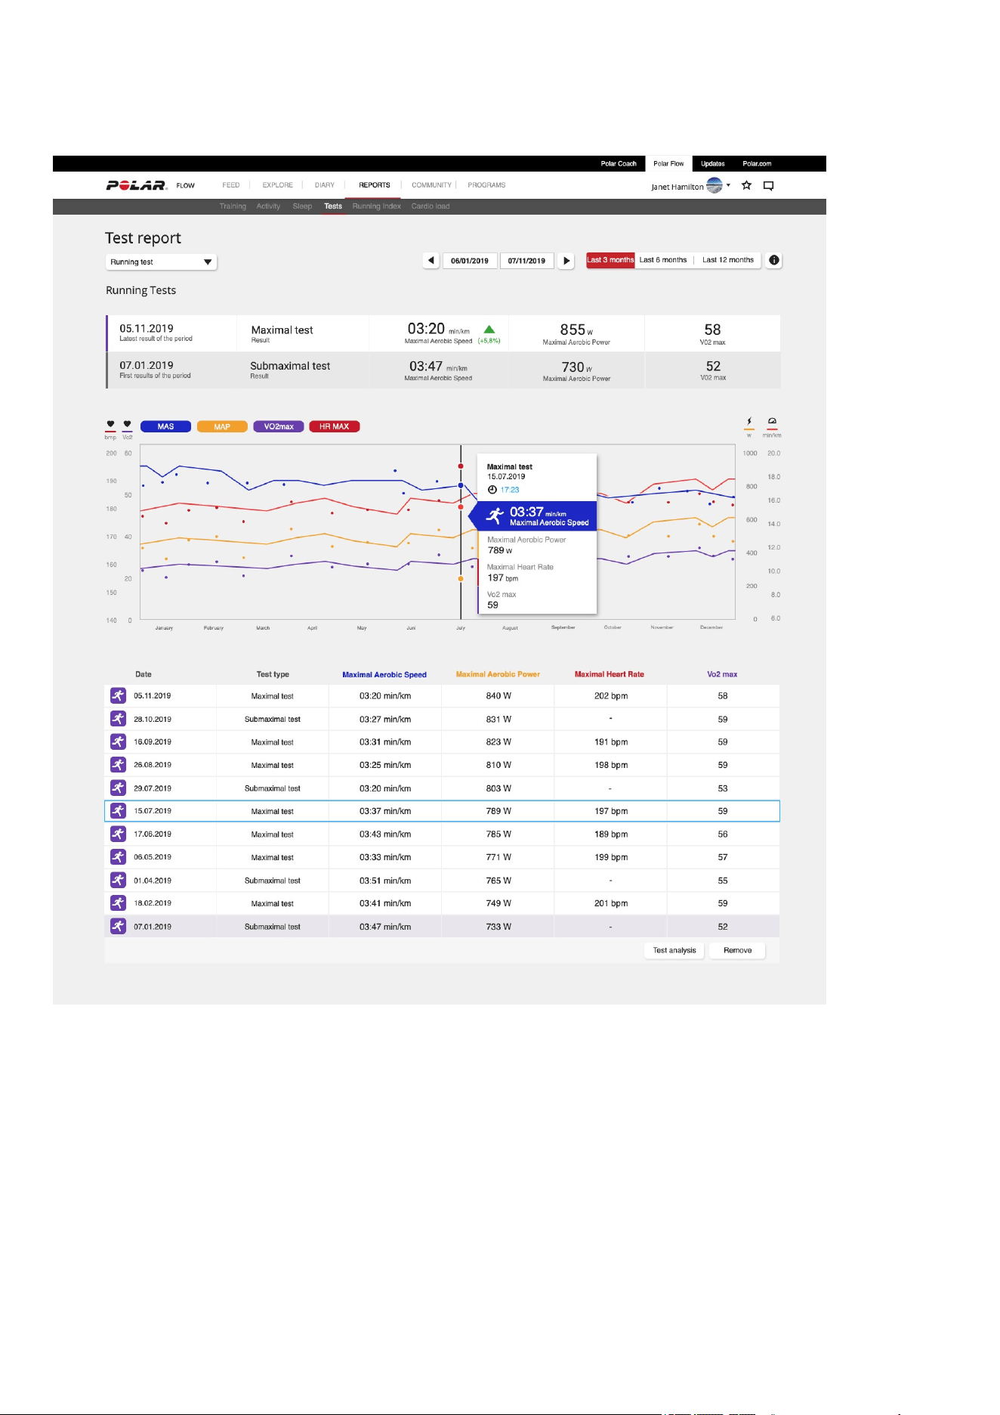Open the Reports menu
Viewport: 1000px width, 1415px height.
coord(375,185)
